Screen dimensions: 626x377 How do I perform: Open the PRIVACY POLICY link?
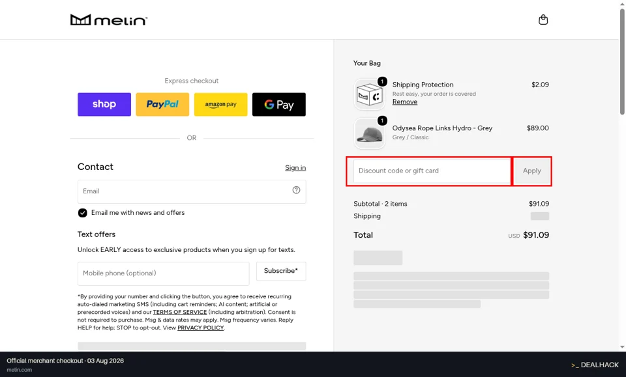click(x=201, y=328)
